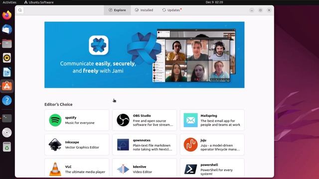Screen dimensions: 319x179
Task: Open 'The ultimate media player' VLC text
Action: (x=85, y=172)
